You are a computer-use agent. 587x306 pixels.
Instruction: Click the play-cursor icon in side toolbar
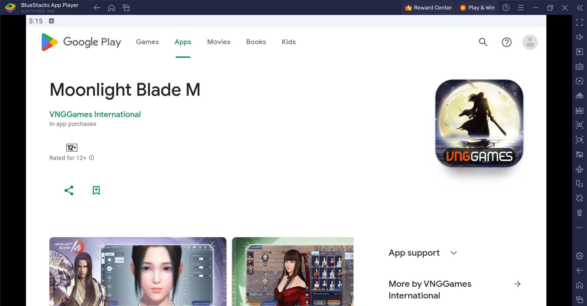[579, 52]
